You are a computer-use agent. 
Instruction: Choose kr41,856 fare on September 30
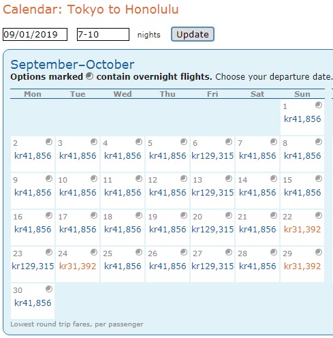coord(33,303)
